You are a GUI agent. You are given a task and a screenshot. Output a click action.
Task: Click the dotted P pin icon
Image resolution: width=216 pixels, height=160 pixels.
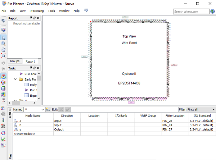[x=3, y=108]
